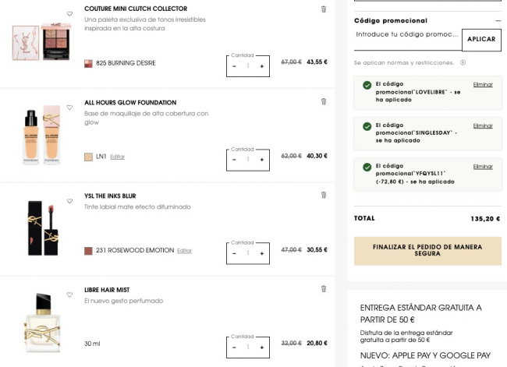507x367 pixels.
Task: Decrease Libre Hair Mist quantity
Action: click(x=234, y=347)
